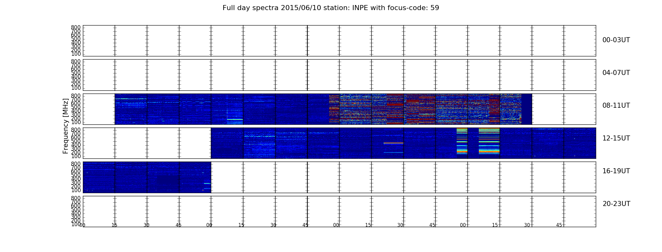Click the noisy red interference region in 08-11UT spectrogram

tap(425, 109)
